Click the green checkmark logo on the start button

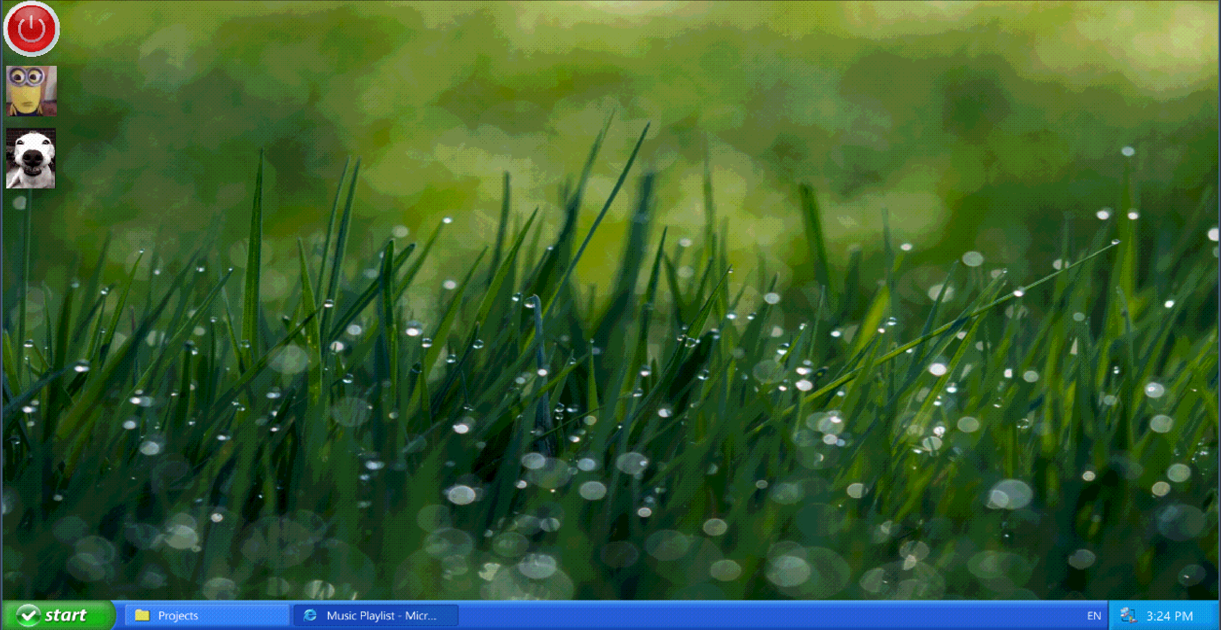tap(28, 615)
